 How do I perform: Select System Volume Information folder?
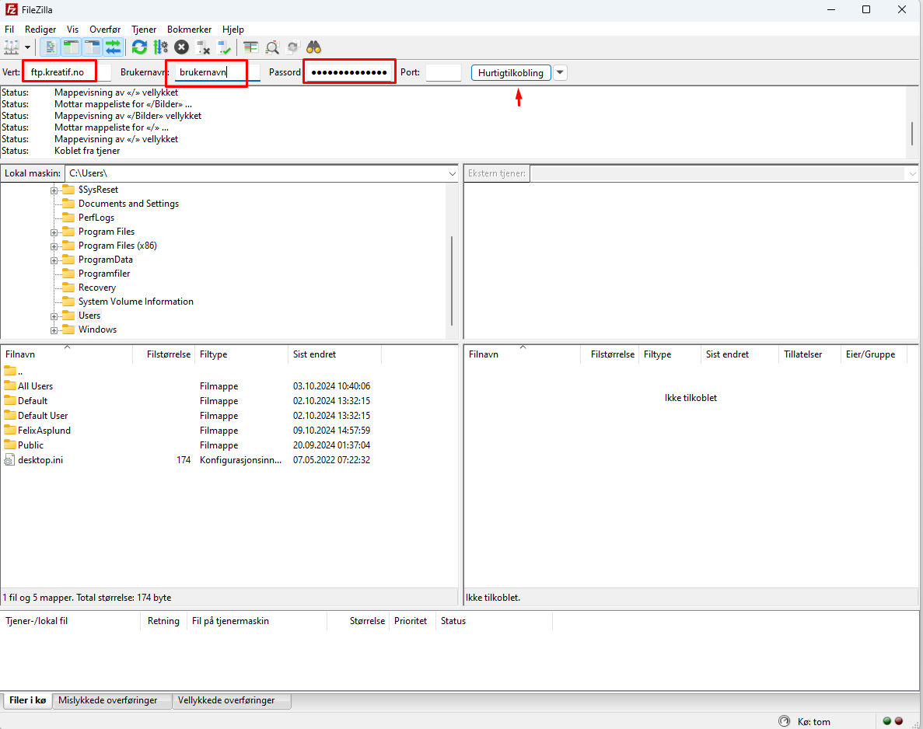point(135,302)
